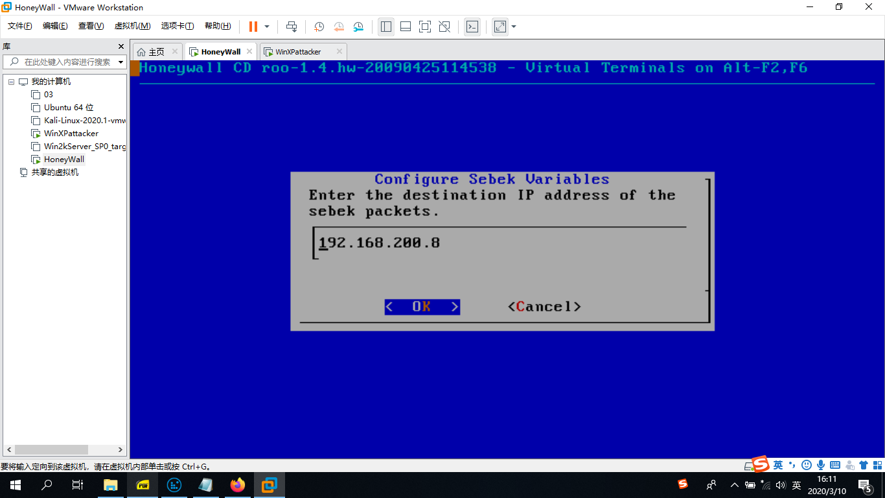Open the IME toolbox grid icon
The image size is (885, 498).
pyautogui.click(x=877, y=465)
